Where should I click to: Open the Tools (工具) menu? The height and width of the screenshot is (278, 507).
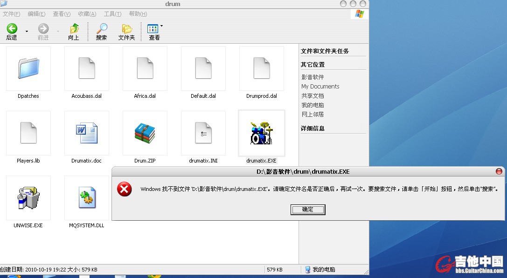pyautogui.click(x=112, y=14)
